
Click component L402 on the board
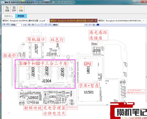59,92
